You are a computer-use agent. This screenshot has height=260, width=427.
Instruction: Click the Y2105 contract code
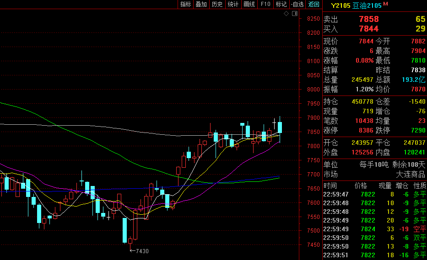point(341,5)
